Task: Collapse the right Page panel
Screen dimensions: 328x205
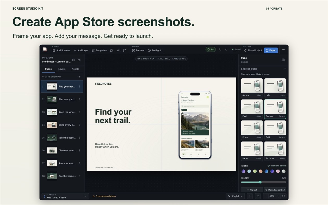Action: pyautogui.click(x=283, y=60)
